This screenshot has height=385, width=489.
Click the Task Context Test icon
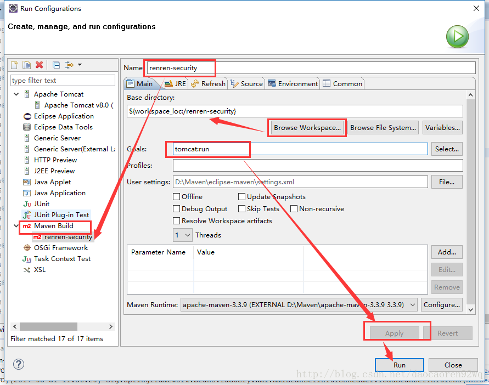(27, 259)
